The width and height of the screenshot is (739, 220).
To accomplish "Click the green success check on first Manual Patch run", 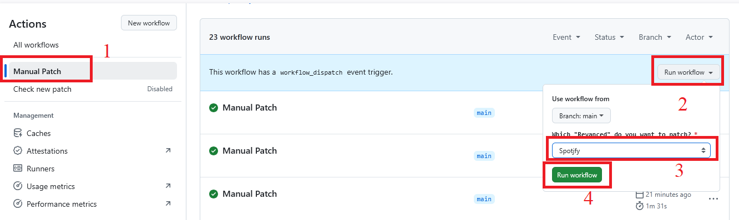I will coord(214,108).
